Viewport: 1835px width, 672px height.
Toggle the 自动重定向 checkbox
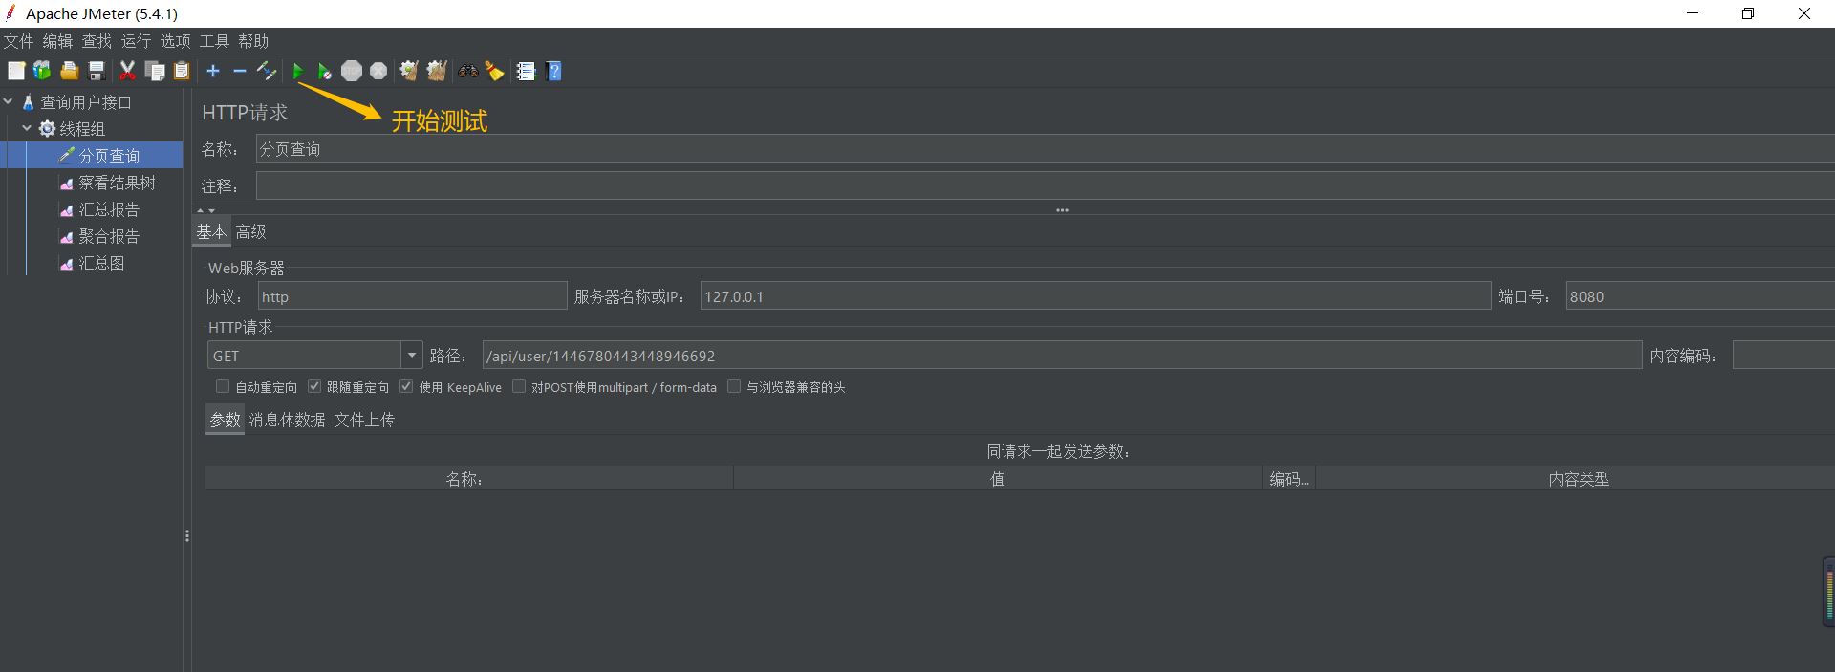coord(223,386)
